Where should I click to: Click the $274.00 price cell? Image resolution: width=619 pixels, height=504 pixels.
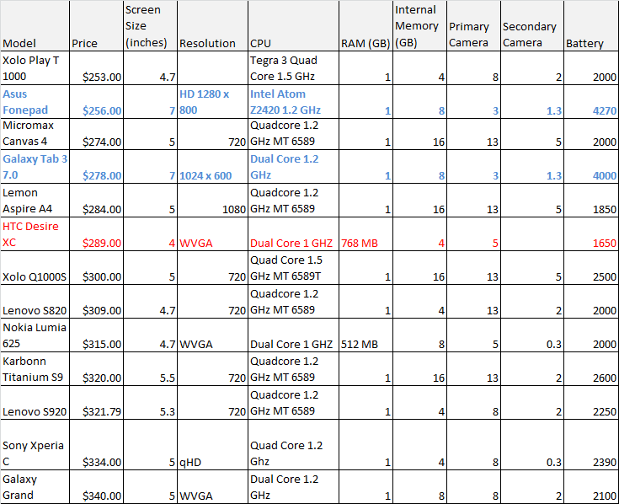point(96,134)
